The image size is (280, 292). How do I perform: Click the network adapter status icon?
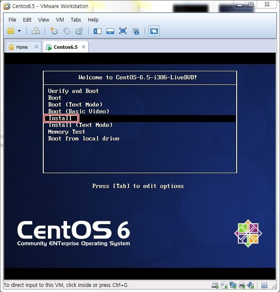[x=233, y=285]
